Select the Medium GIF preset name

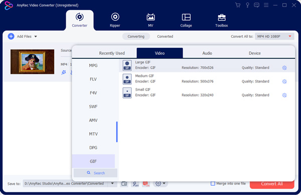click(144, 76)
